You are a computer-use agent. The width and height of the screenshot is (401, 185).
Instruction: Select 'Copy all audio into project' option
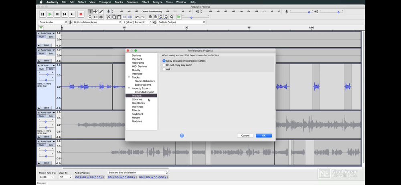point(164,61)
